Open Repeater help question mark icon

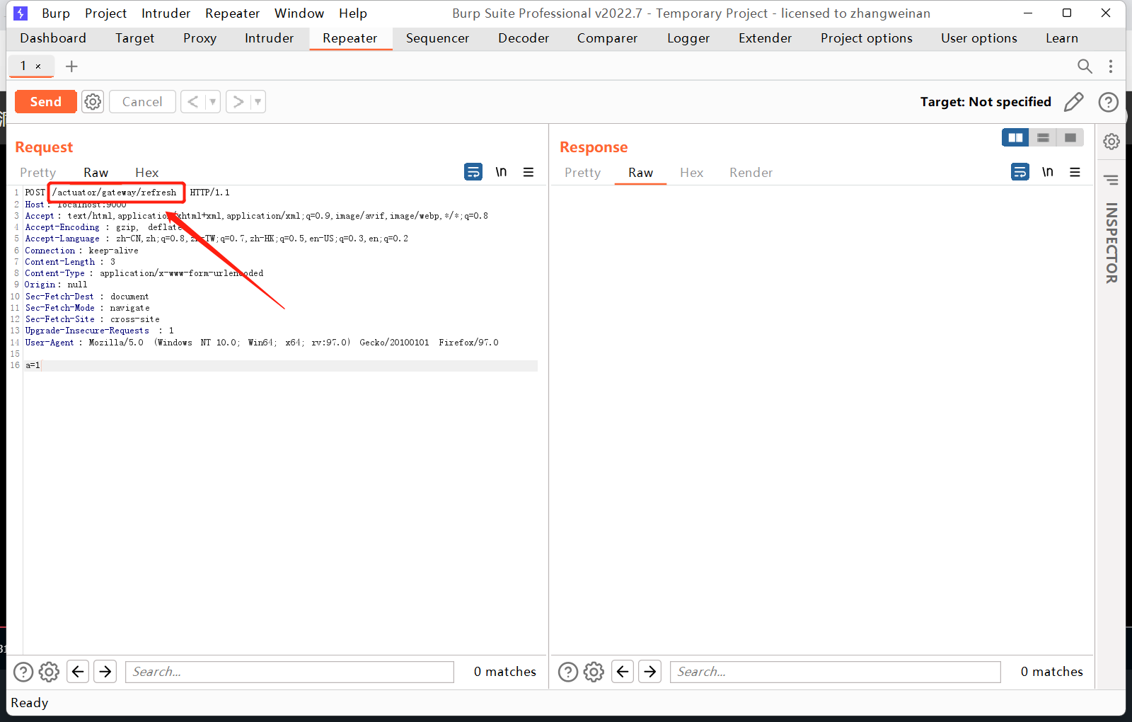[1108, 102]
